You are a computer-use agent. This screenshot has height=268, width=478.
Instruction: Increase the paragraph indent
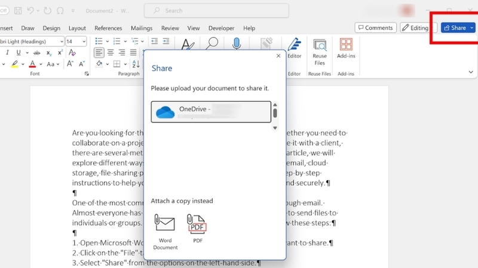(x=166, y=41)
